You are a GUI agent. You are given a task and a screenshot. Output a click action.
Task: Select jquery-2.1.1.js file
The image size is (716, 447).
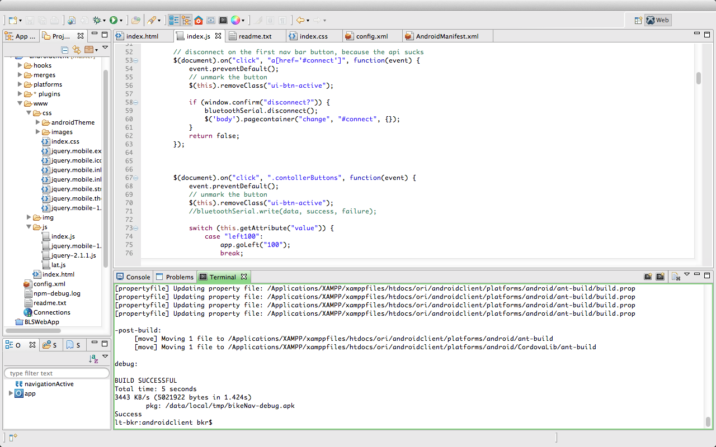(x=69, y=255)
